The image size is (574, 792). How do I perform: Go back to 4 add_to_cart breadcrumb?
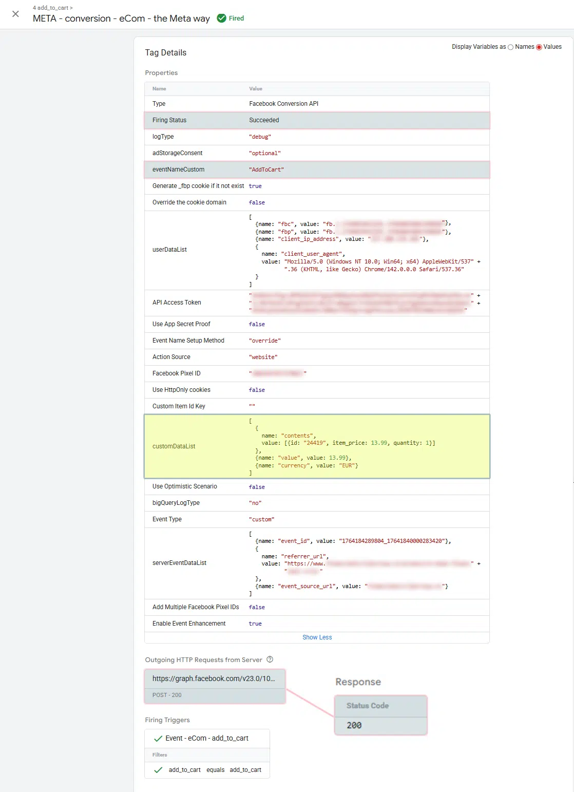coord(52,8)
